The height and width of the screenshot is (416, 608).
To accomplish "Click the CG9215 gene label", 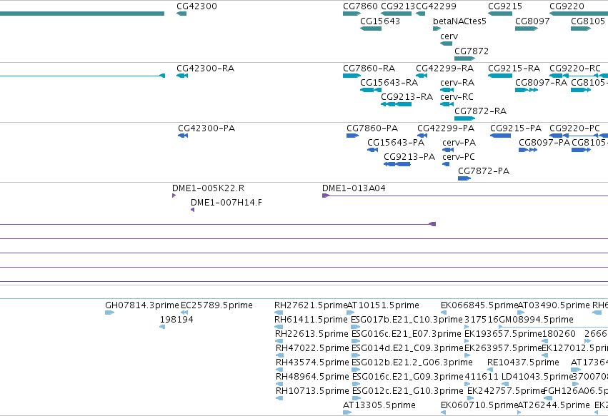I will (505, 6).
